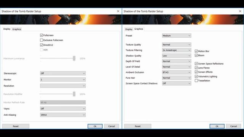Toggle the Screen Effects checkbox
Viewport: 244px width, 137px height.
pos(196,72)
